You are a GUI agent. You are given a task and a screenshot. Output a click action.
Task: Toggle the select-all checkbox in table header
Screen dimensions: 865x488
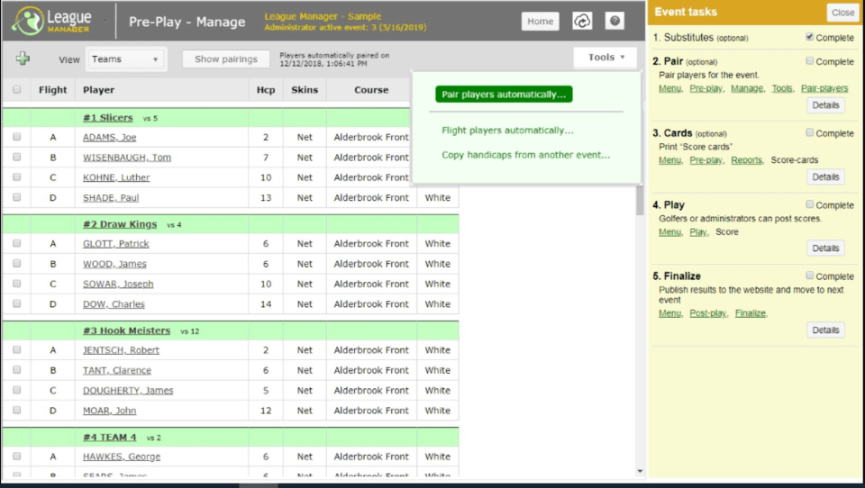point(16,89)
